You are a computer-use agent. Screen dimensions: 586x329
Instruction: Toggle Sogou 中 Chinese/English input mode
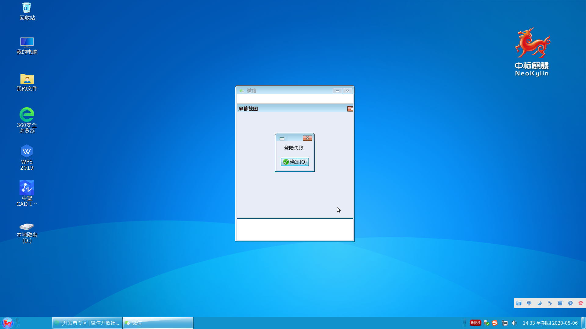click(x=529, y=303)
